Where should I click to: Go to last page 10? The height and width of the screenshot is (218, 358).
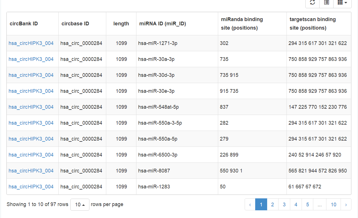point(334,205)
